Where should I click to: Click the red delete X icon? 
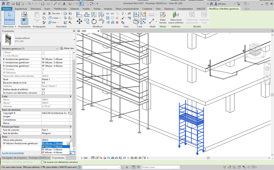pos(117,23)
